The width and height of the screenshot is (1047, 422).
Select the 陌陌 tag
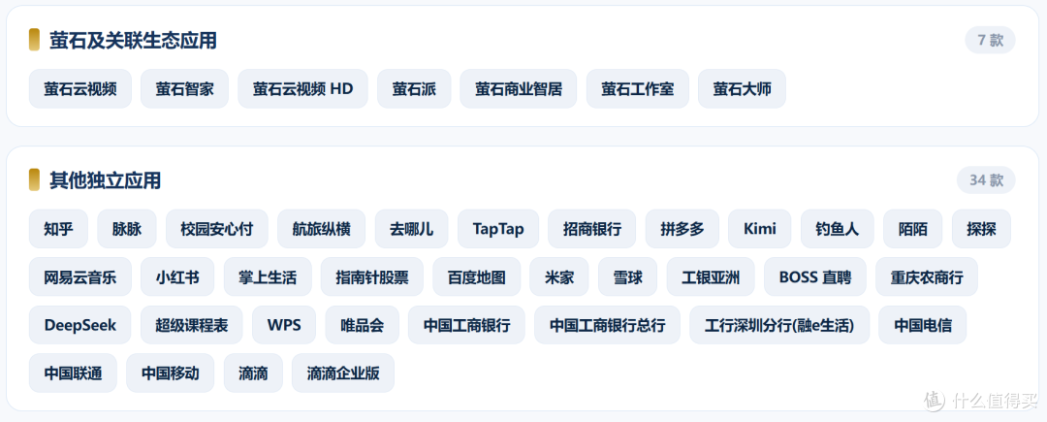913,229
